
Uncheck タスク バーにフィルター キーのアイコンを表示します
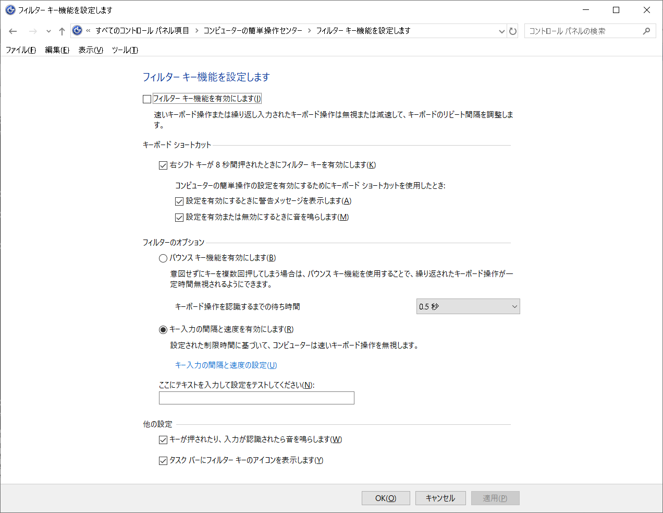click(163, 461)
